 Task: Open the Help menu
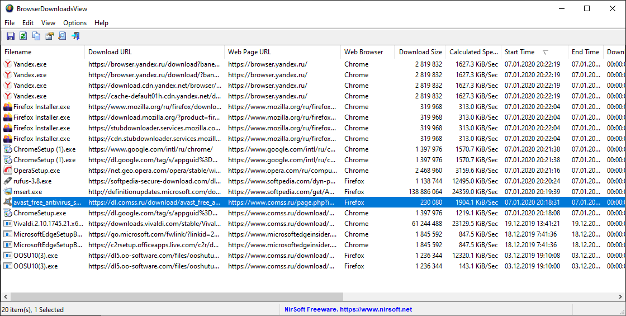pyautogui.click(x=101, y=23)
